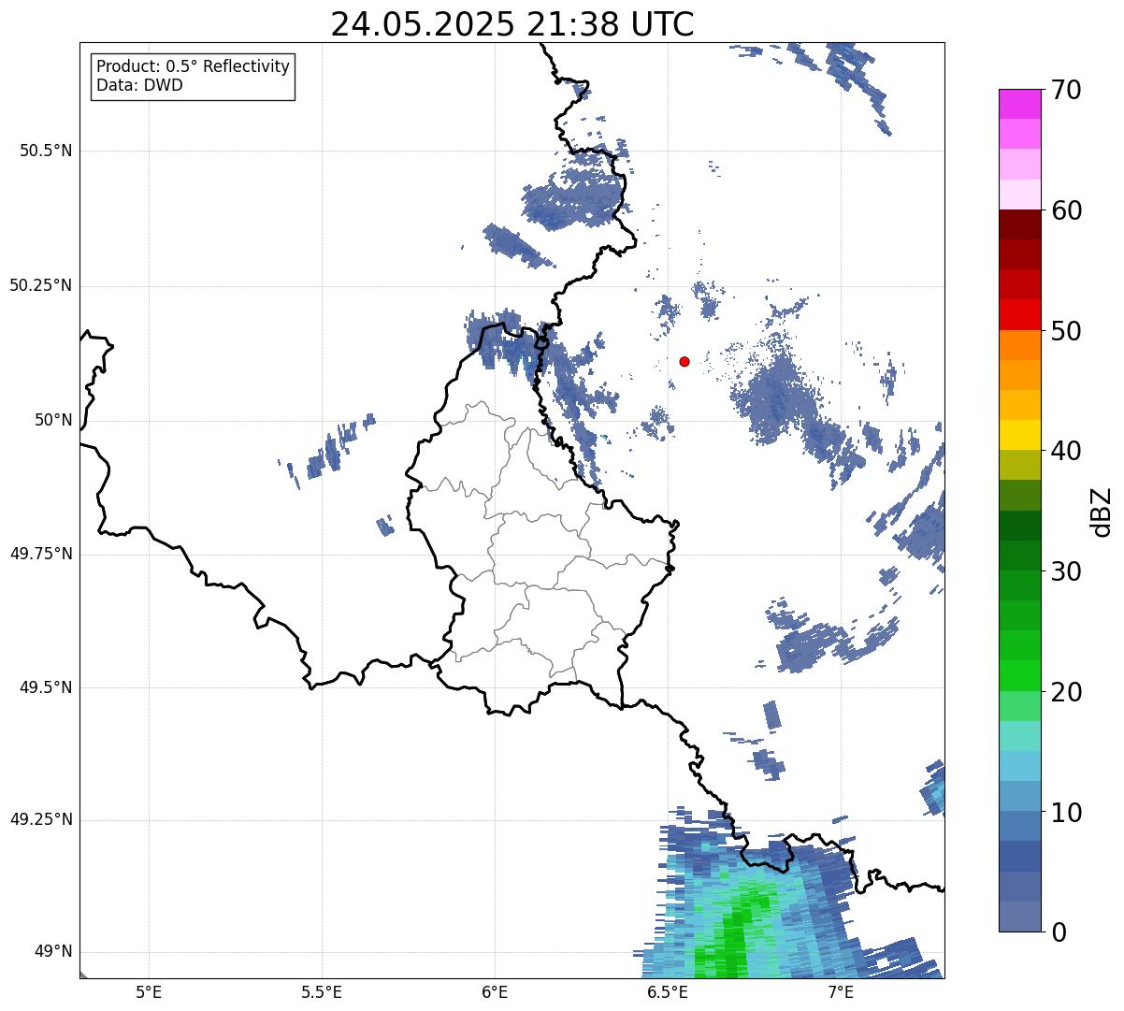Screen dimensions: 1124x1011
Task: Click the 49.5°N latitude label
Action: 46,687
